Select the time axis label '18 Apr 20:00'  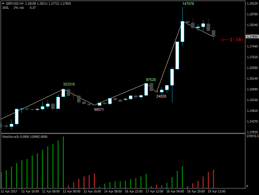point(196,191)
